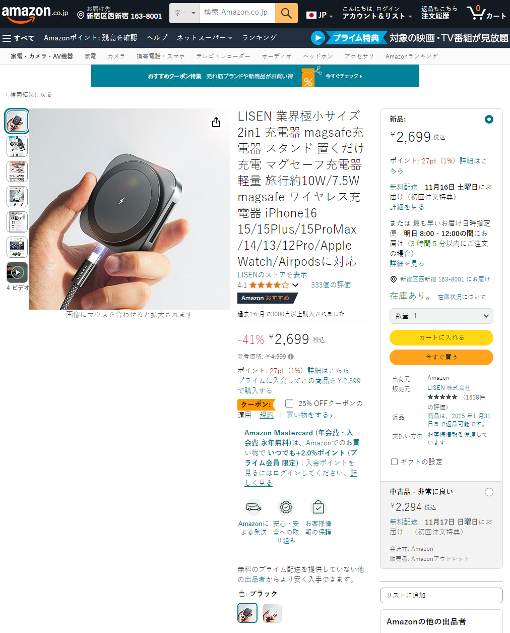Click the カートに入れる button
This screenshot has width=510, height=633.
click(x=441, y=337)
